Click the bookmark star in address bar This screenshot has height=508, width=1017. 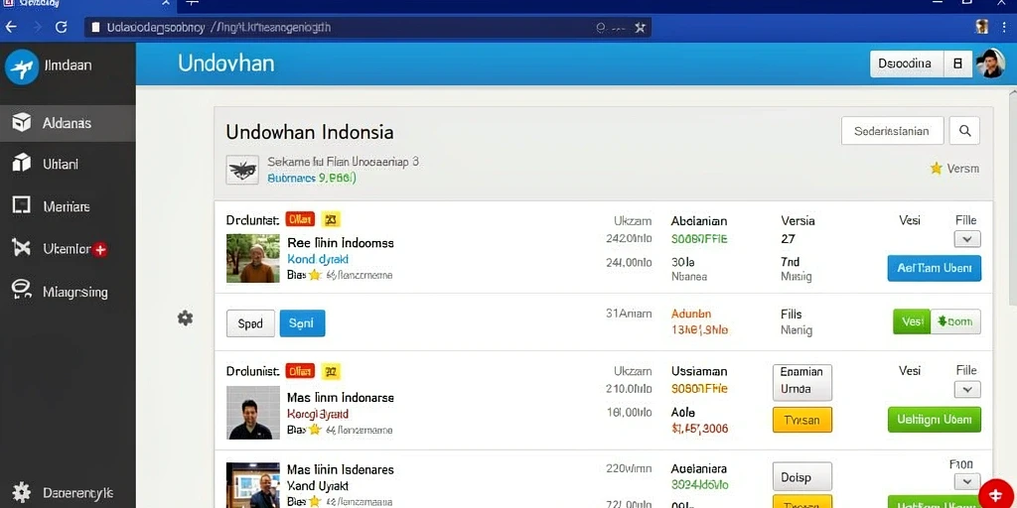coord(640,27)
